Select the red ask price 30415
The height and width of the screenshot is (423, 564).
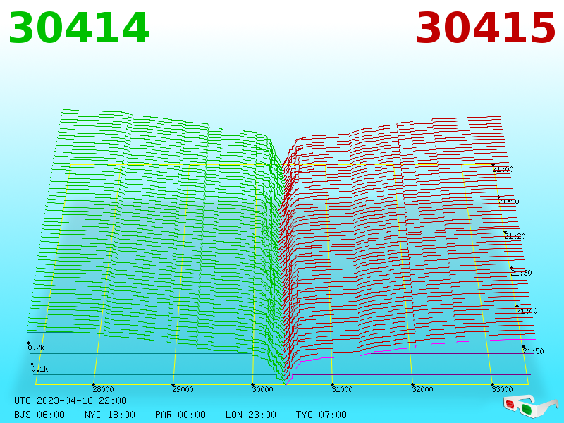[x=486, y=27]
